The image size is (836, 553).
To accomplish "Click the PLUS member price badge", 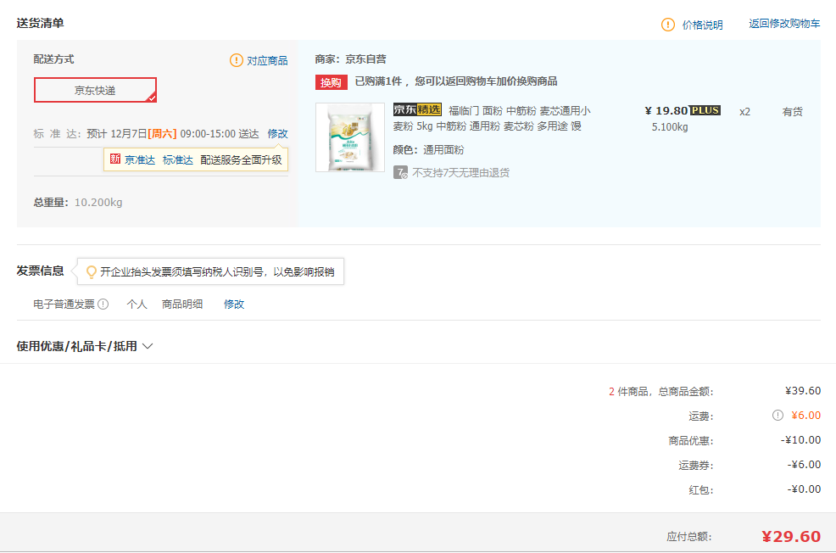I will pyautogui.click(x=705, y=110).
